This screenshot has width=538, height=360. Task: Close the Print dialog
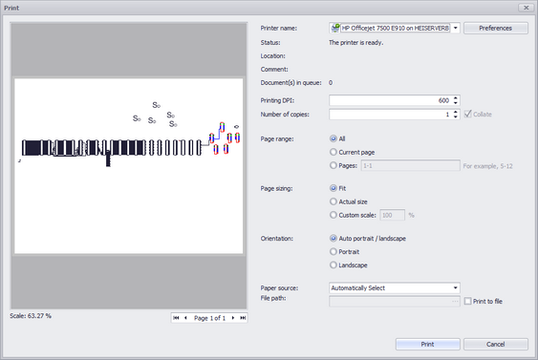coord(526,8)
